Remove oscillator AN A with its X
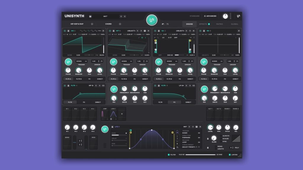The image size is (303, 170). click(103, 31)
